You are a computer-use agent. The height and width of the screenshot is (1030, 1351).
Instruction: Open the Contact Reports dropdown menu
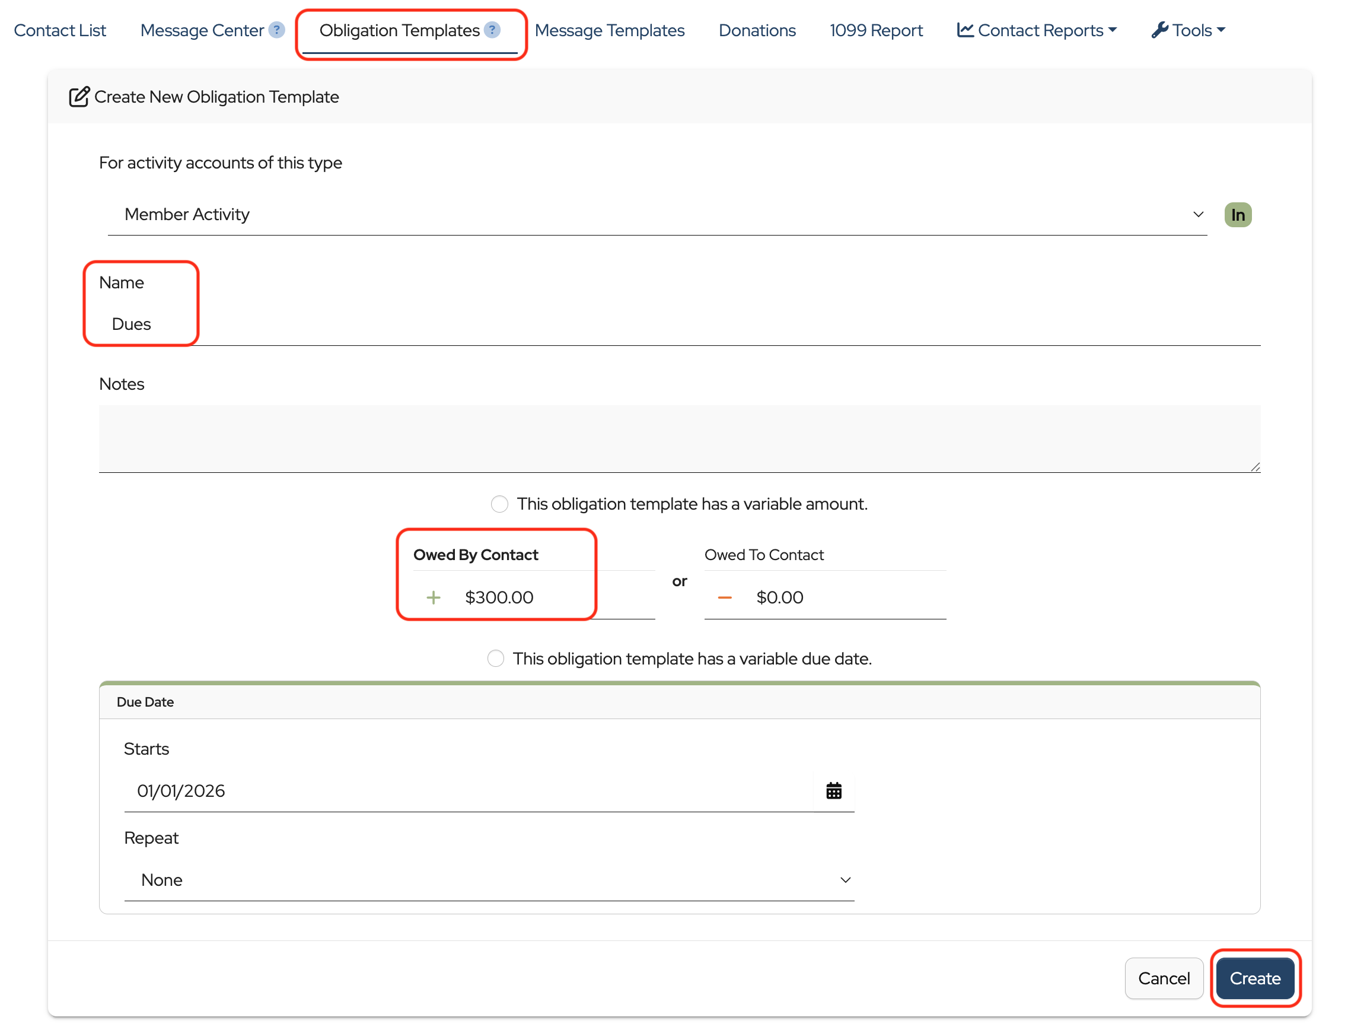tap(1036, 30)
